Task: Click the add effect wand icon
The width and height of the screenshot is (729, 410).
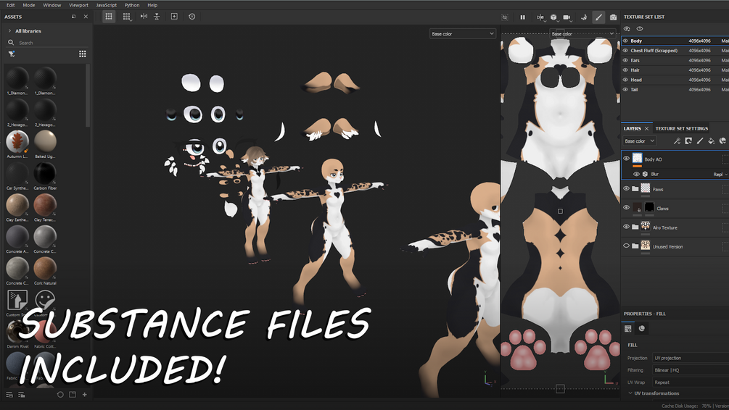Action: click(x=677, y=141)
